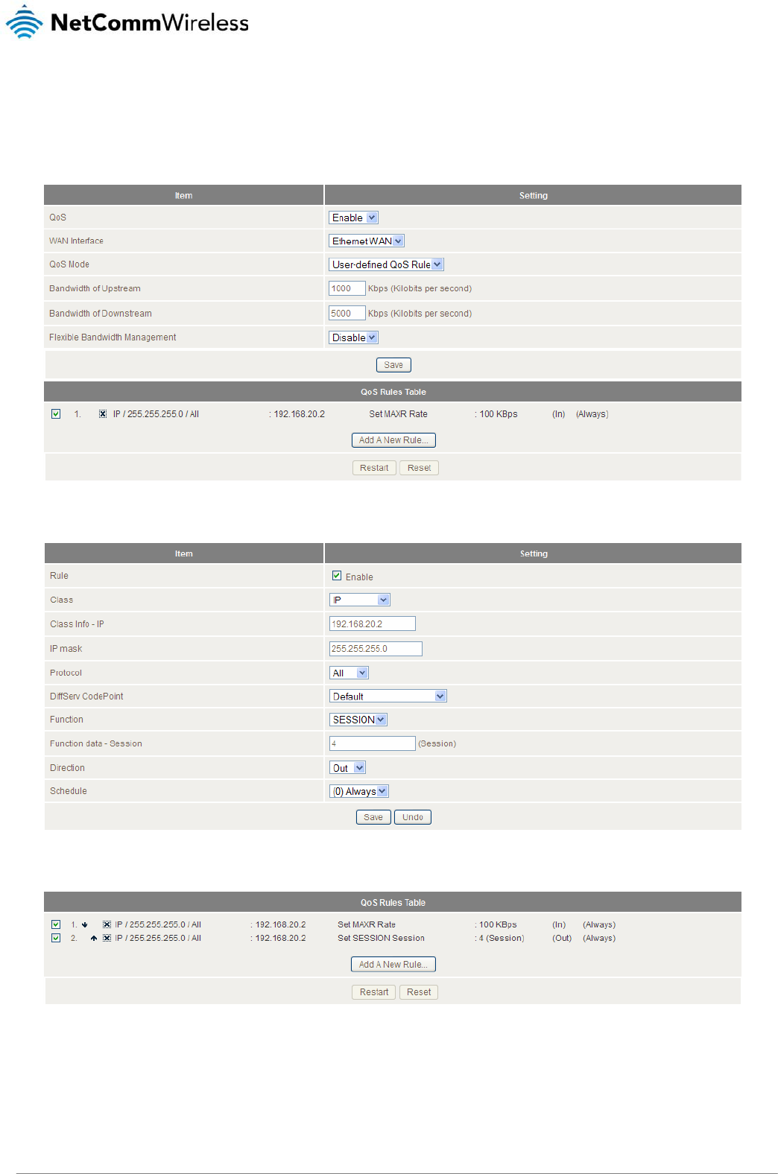Uncheck rule 1 checkbox in the two-rule table

[x=56, y=924]
